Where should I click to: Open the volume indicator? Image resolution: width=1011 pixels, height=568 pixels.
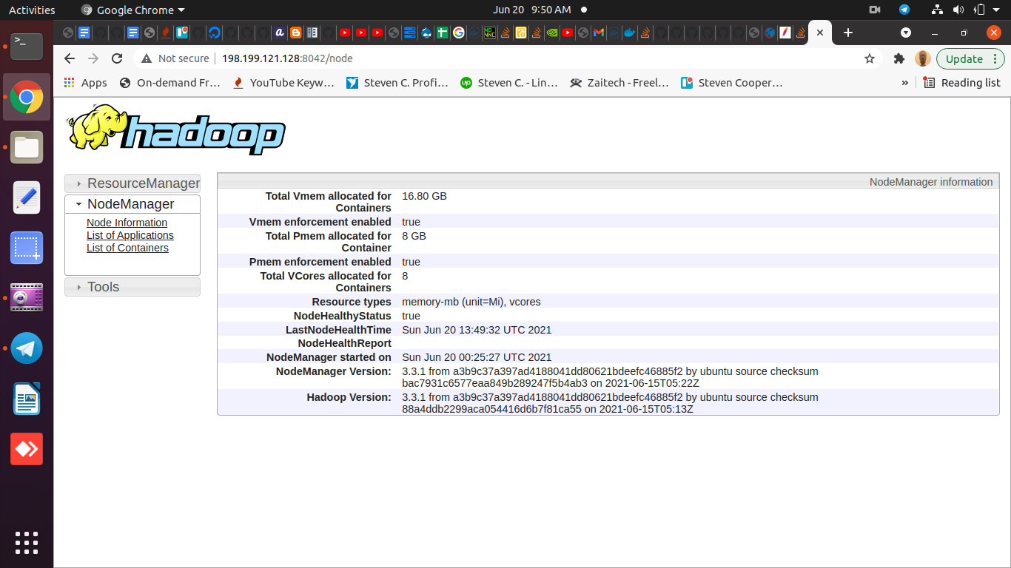[x=958, y=10]
